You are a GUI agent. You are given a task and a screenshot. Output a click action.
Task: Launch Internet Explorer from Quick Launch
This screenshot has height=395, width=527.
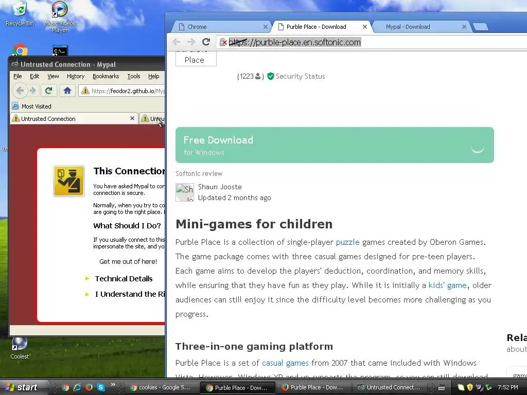(77, 387)
